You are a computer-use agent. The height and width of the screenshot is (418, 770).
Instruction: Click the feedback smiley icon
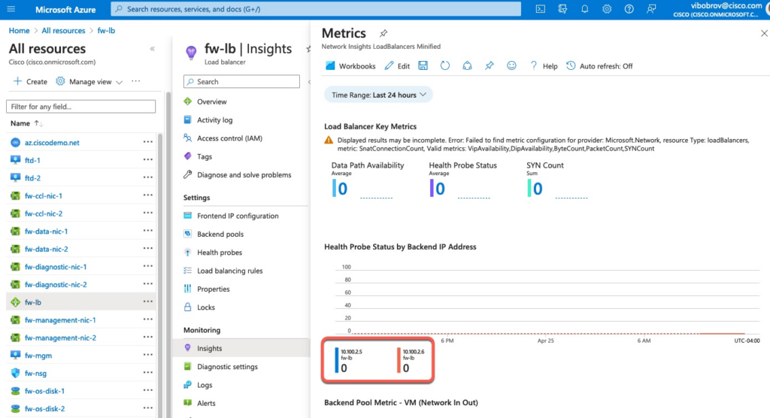click(511, 66)
